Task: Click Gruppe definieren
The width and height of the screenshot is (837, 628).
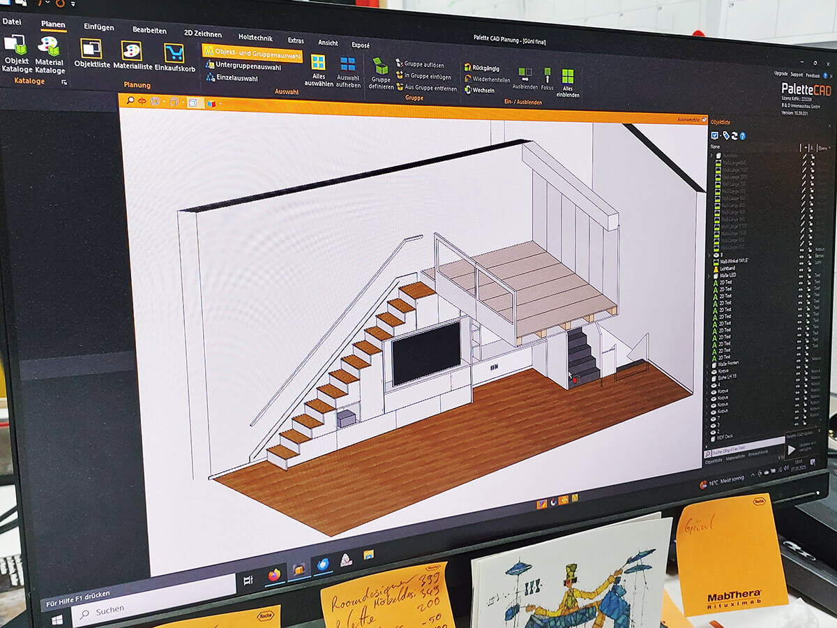Action: (x=381, y=74)
